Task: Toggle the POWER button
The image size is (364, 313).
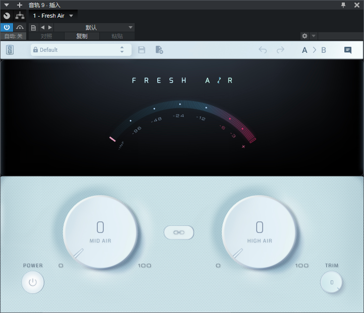Action: [x=33, y=282]
